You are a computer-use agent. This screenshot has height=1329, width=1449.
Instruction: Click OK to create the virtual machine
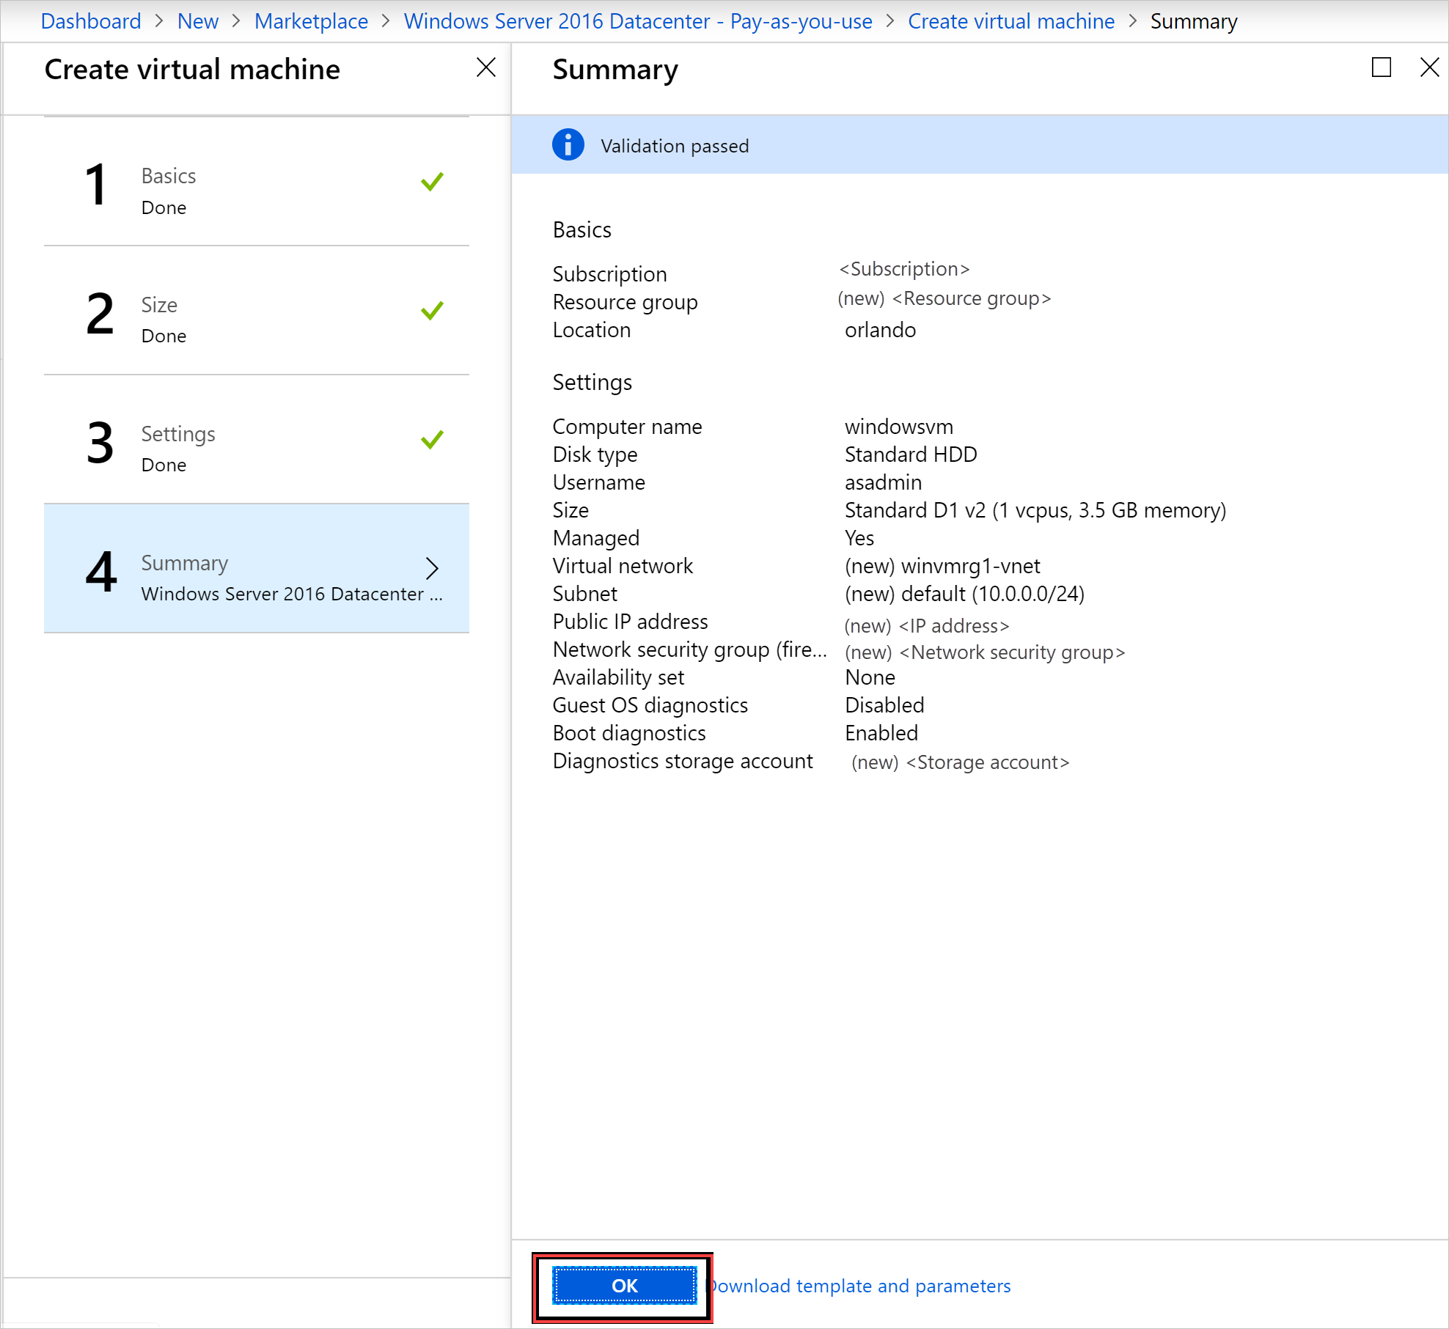tap(623, 1286)
